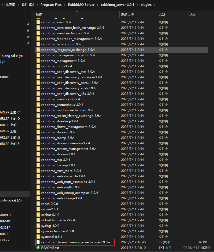Click the ranch-2.0.0 folder icon
The image size is (214, 252).
click(38, 204)
